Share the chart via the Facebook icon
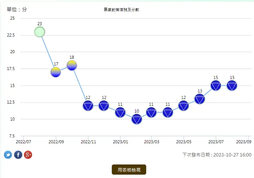The width and height of the screenshot is (254, 178). [18, 155]
